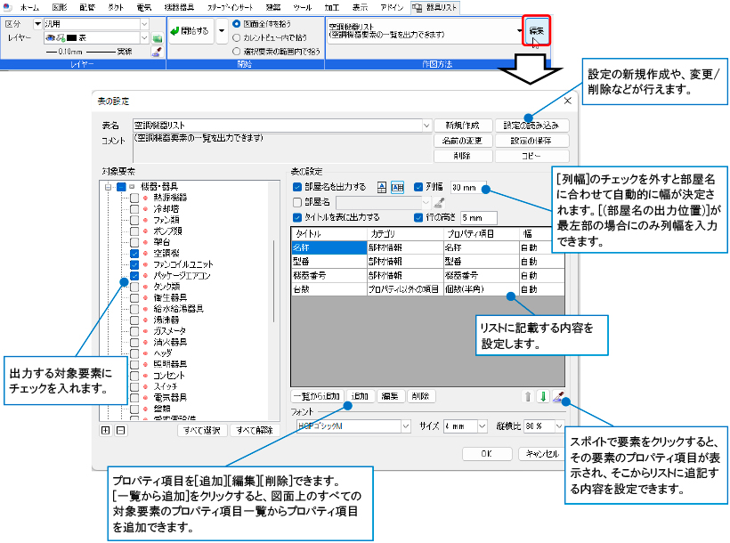Click collapse-all minus icon below element tree
This screenshot has width=730, height=543.
[121, 430]
